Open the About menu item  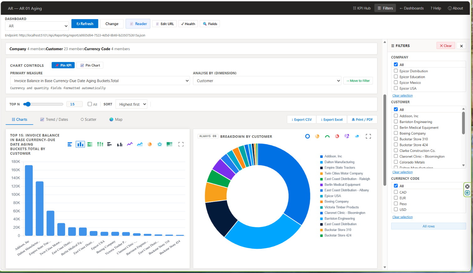click(x=455, y=8)
